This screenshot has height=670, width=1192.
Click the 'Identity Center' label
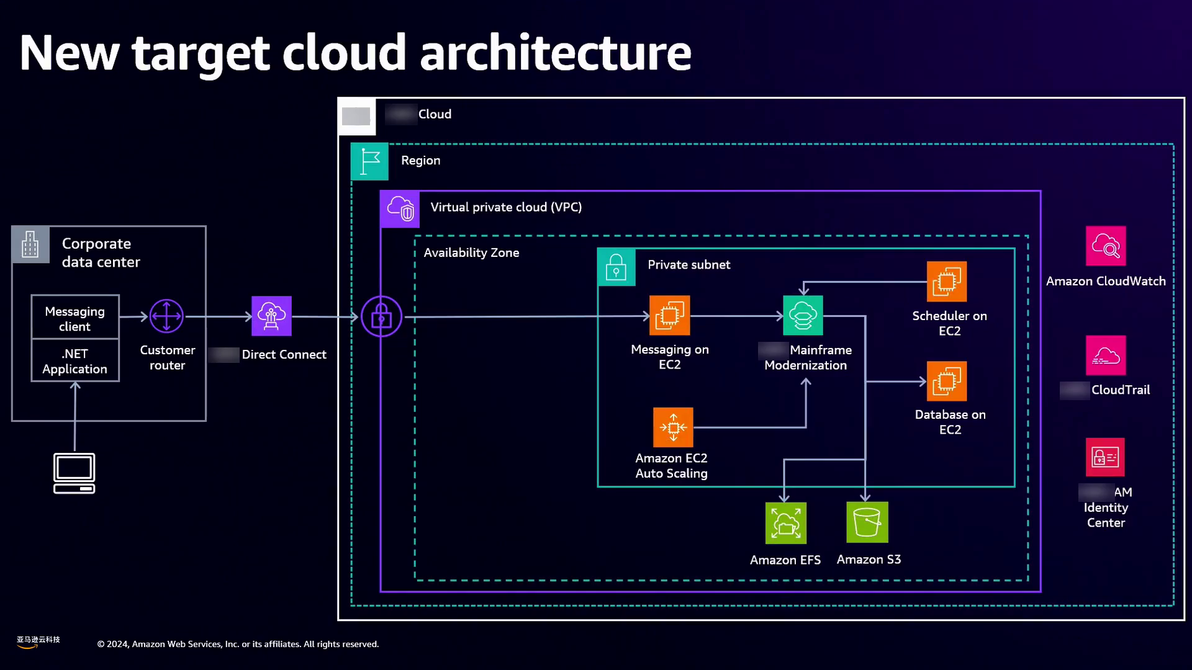(1106, 515)
